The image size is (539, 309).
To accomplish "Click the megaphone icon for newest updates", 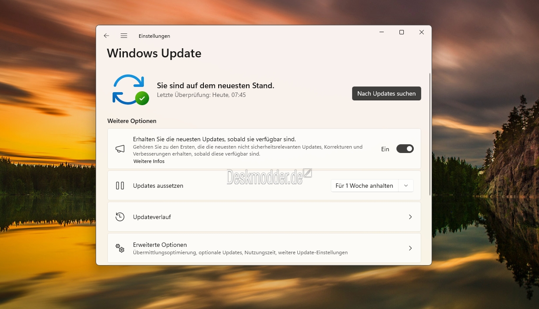I will (x=120, y=149).
